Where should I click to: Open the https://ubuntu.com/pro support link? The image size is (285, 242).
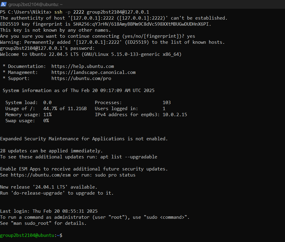tap(81, 78)
